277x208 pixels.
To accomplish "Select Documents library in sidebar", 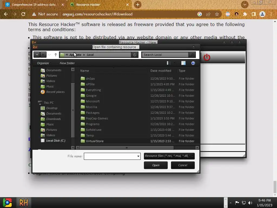I will (x=51, y=70).
